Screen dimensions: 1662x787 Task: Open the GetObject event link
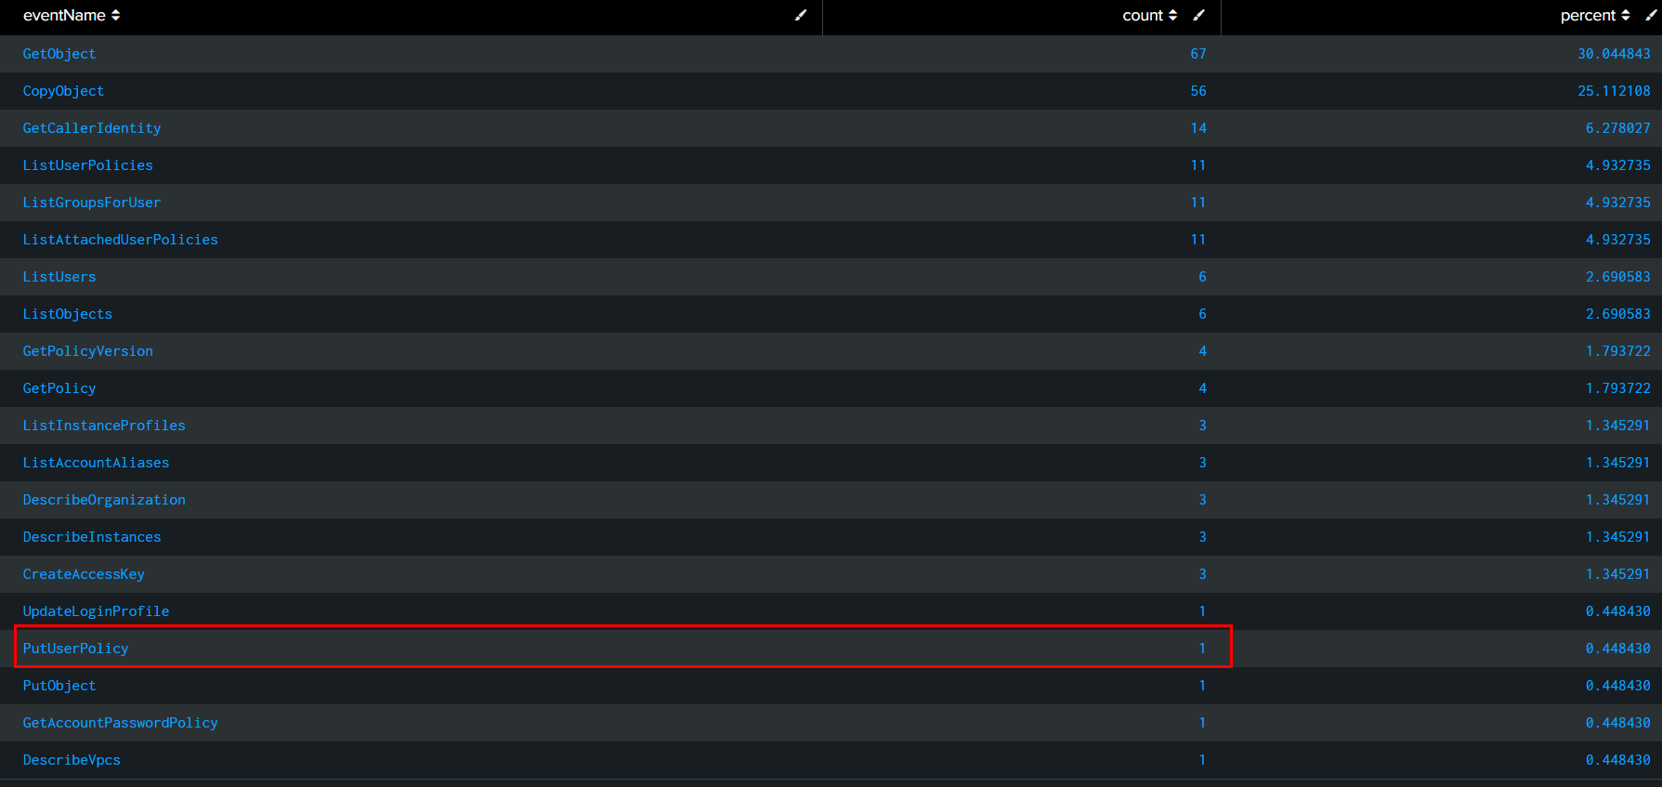click(59, 54)
